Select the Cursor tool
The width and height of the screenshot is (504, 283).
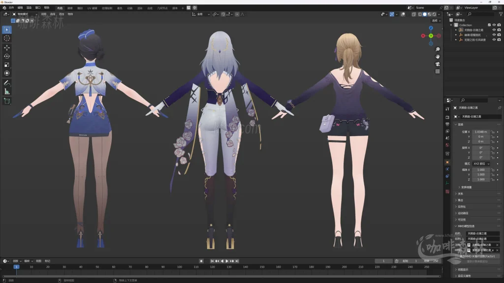[x=7, y=38]
